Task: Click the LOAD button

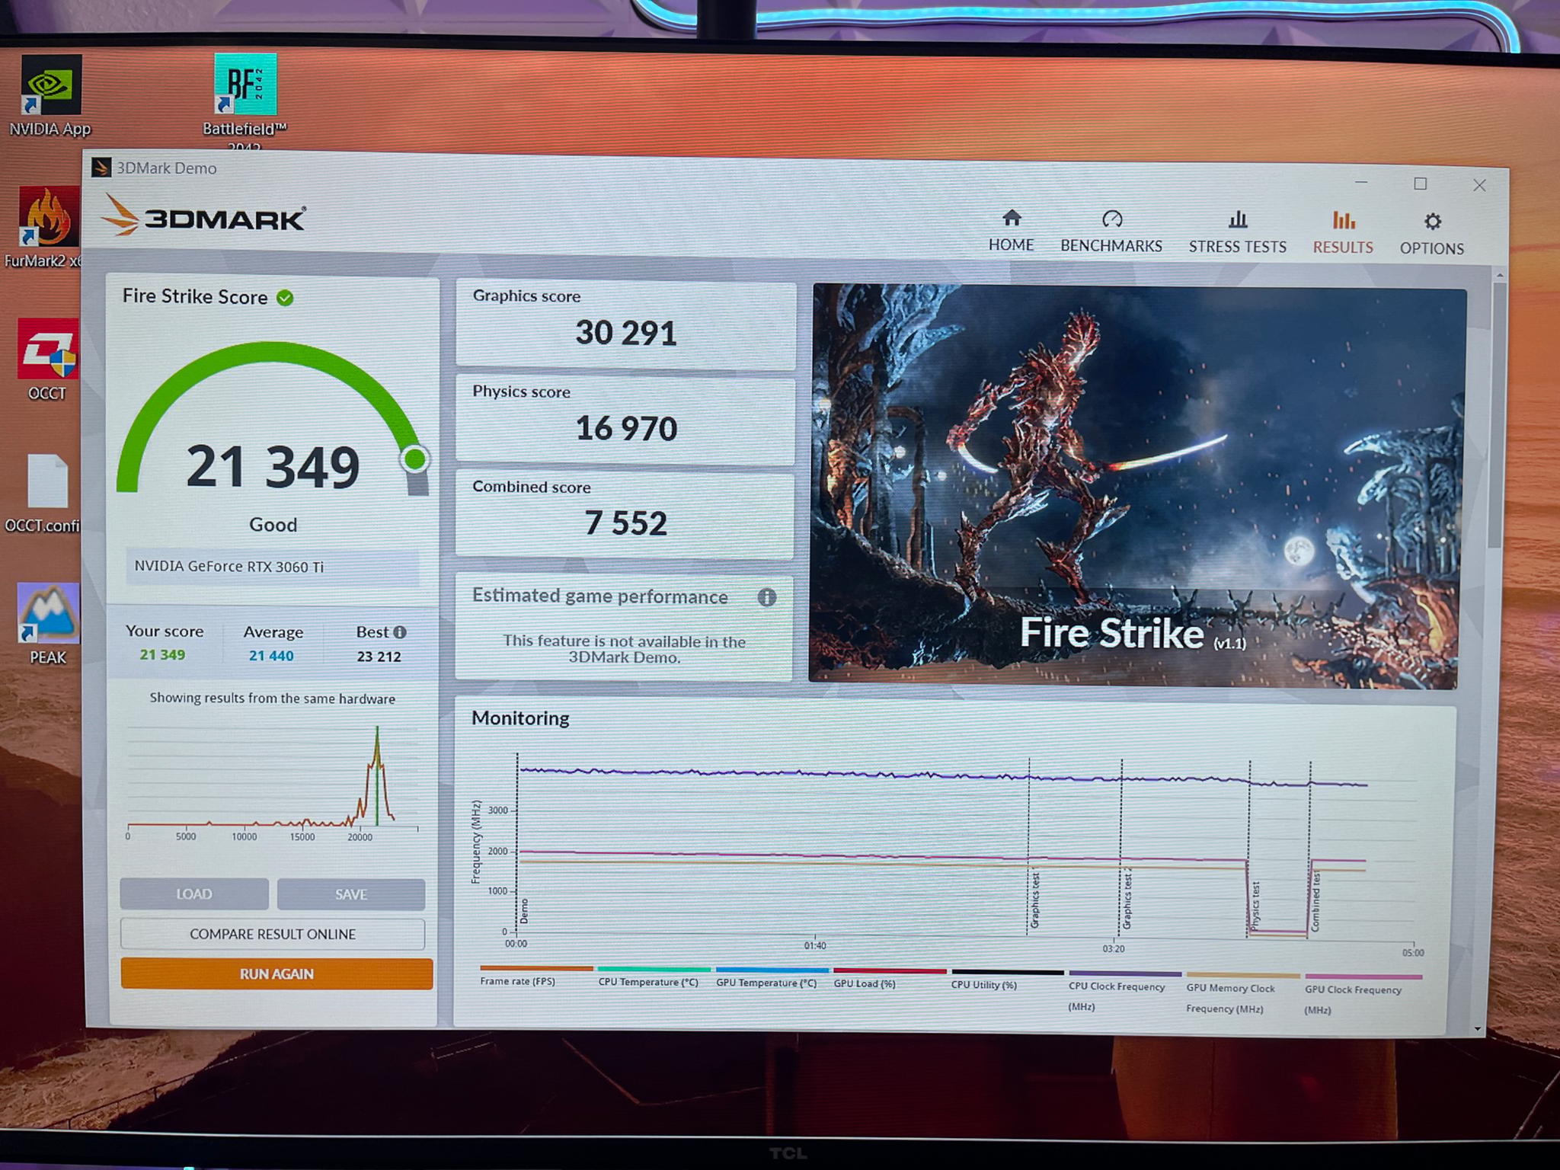Action: tap(194, 894)
